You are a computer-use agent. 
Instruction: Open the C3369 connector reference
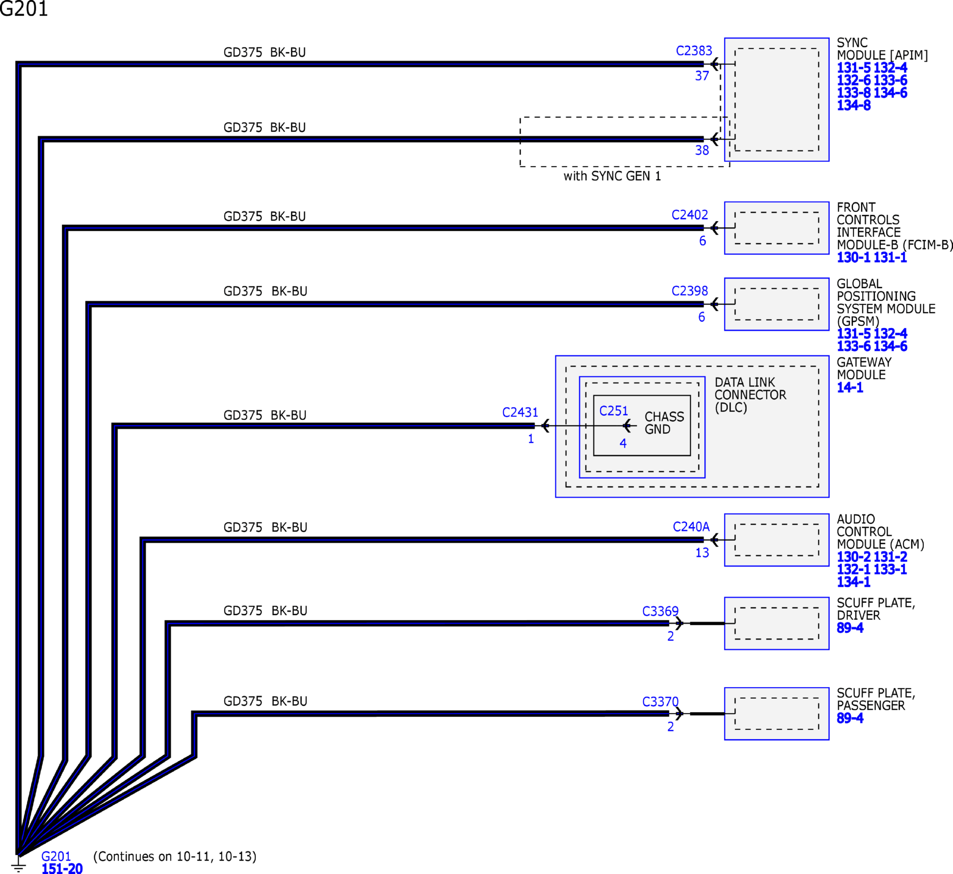(660, 611)
